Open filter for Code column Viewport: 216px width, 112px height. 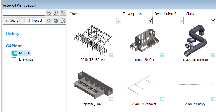pyautogui.click(x=119, y=21)
